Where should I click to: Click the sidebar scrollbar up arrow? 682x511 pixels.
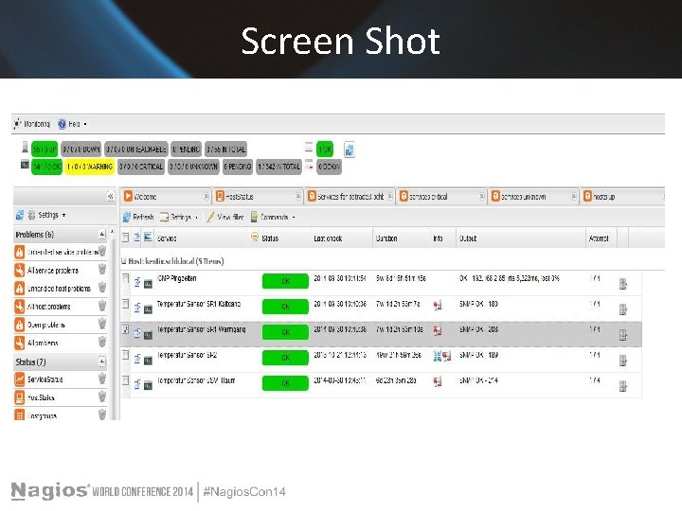tap(112, 232)
